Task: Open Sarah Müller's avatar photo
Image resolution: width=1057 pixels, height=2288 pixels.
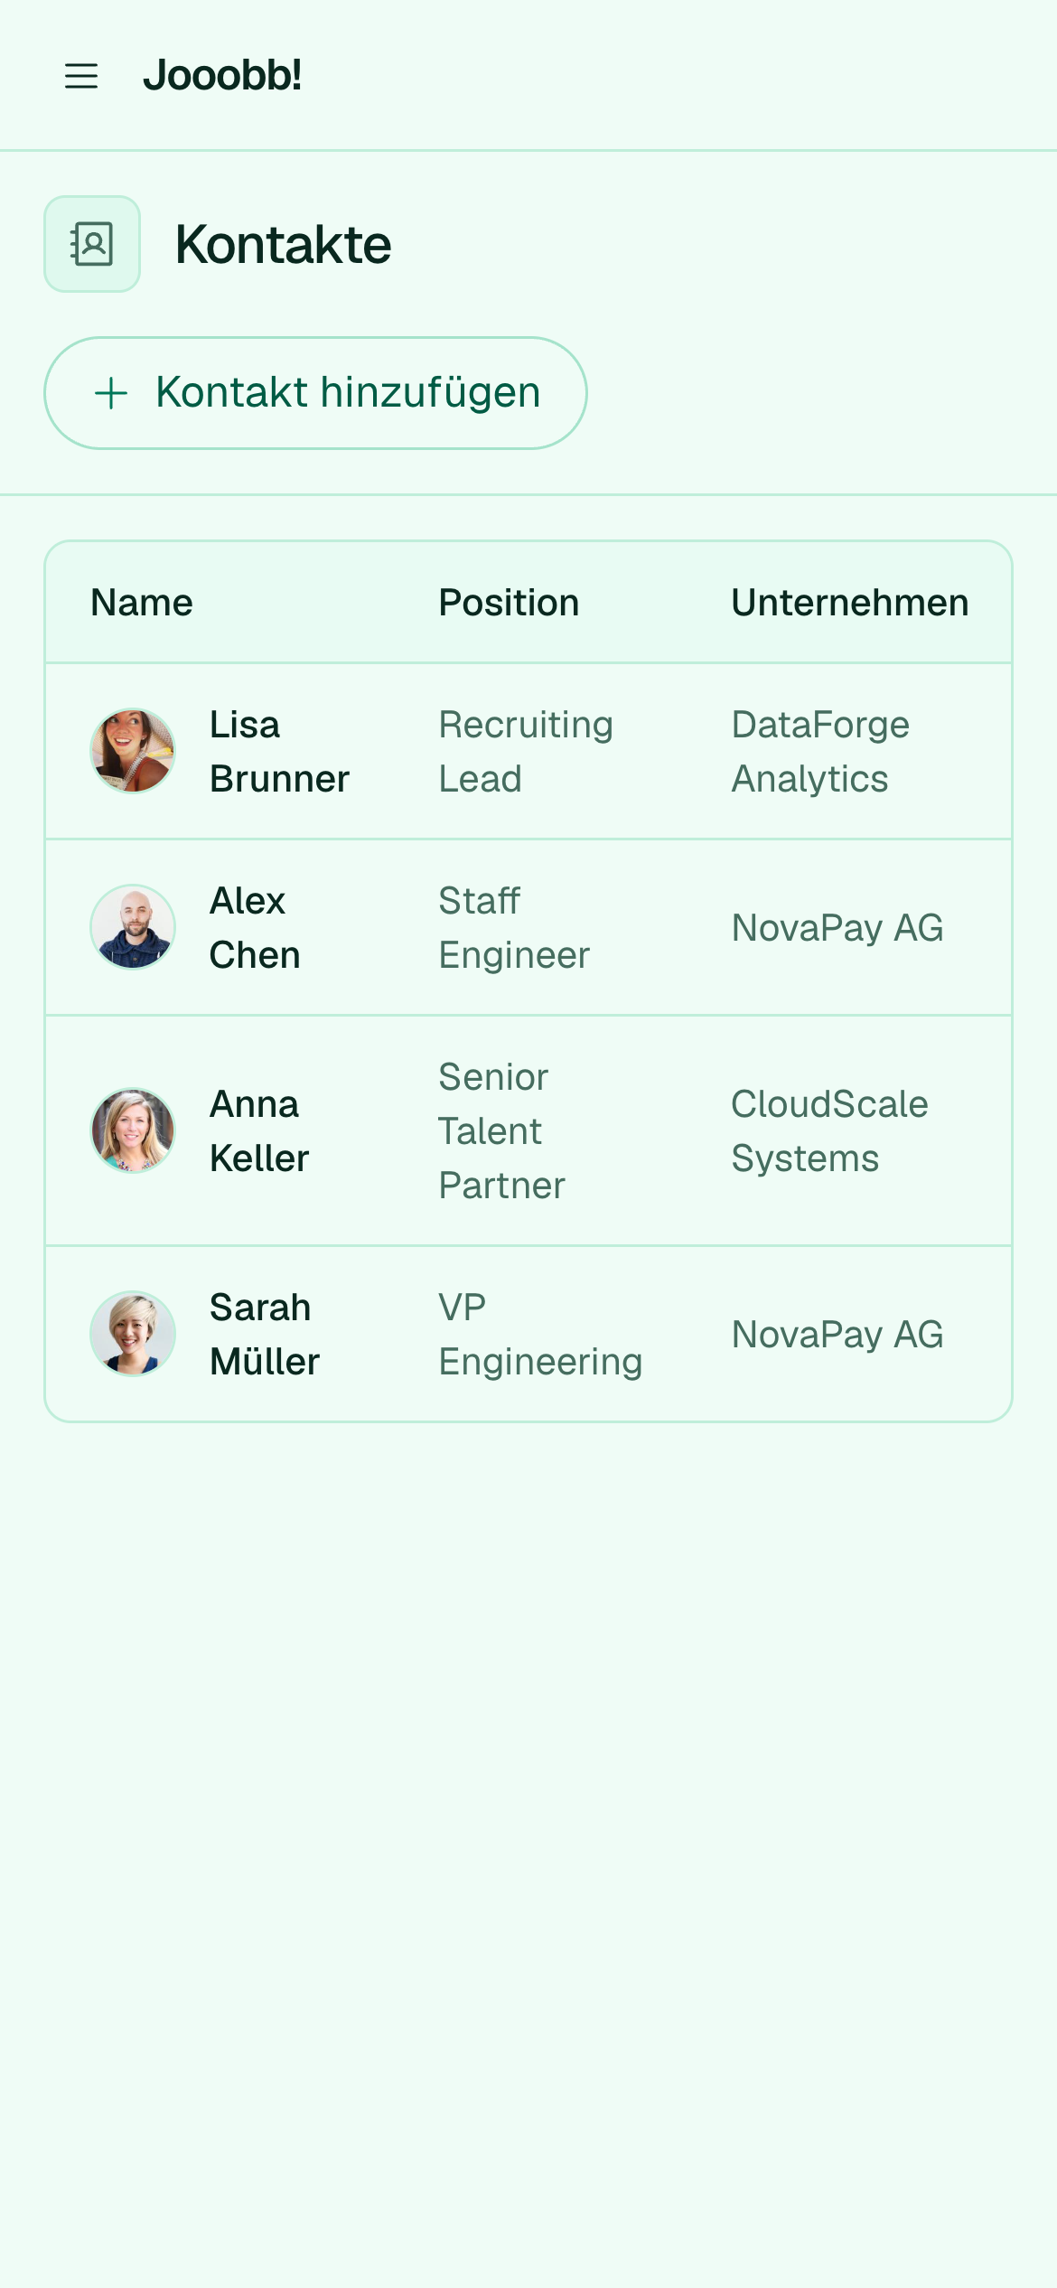Action: click(133, 1334)
